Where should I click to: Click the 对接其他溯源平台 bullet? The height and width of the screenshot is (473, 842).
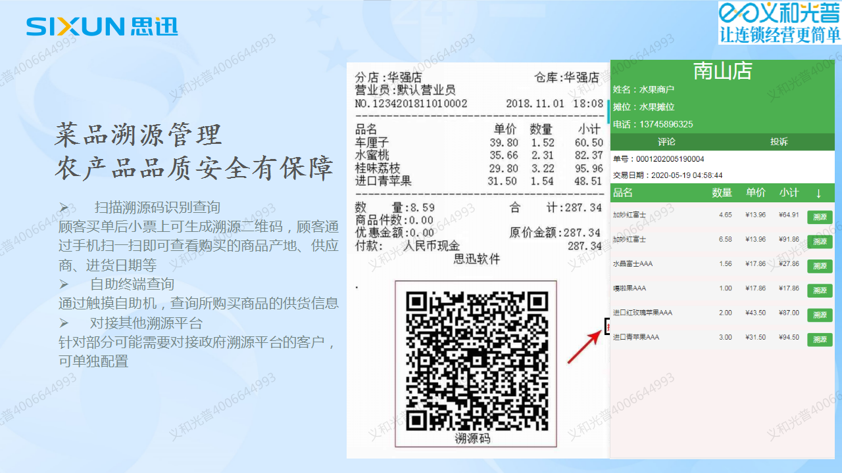pos(146,323)
